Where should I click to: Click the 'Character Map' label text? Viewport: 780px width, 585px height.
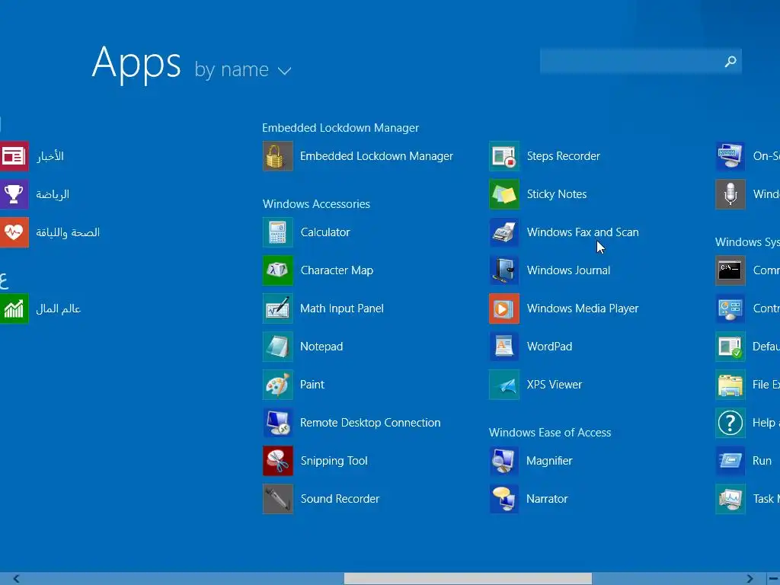[x=337, y=270]
